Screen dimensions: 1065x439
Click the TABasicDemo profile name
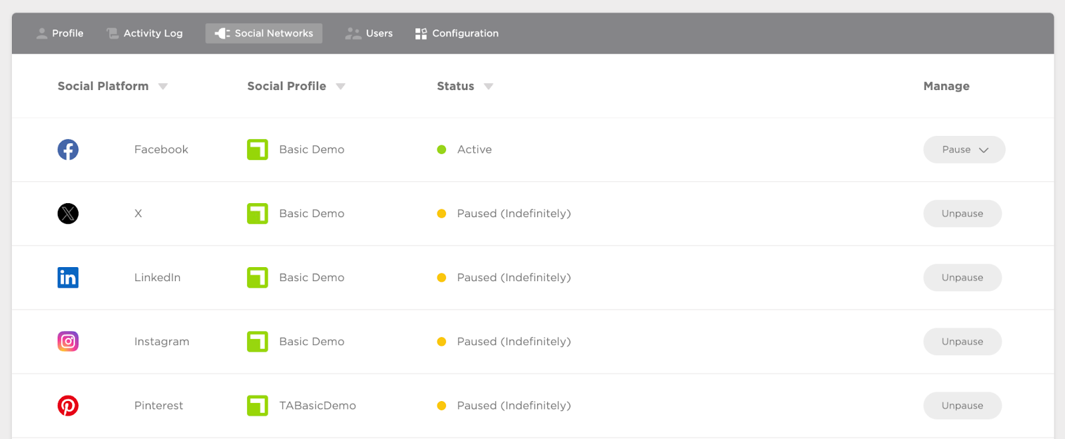coord(318,406)
